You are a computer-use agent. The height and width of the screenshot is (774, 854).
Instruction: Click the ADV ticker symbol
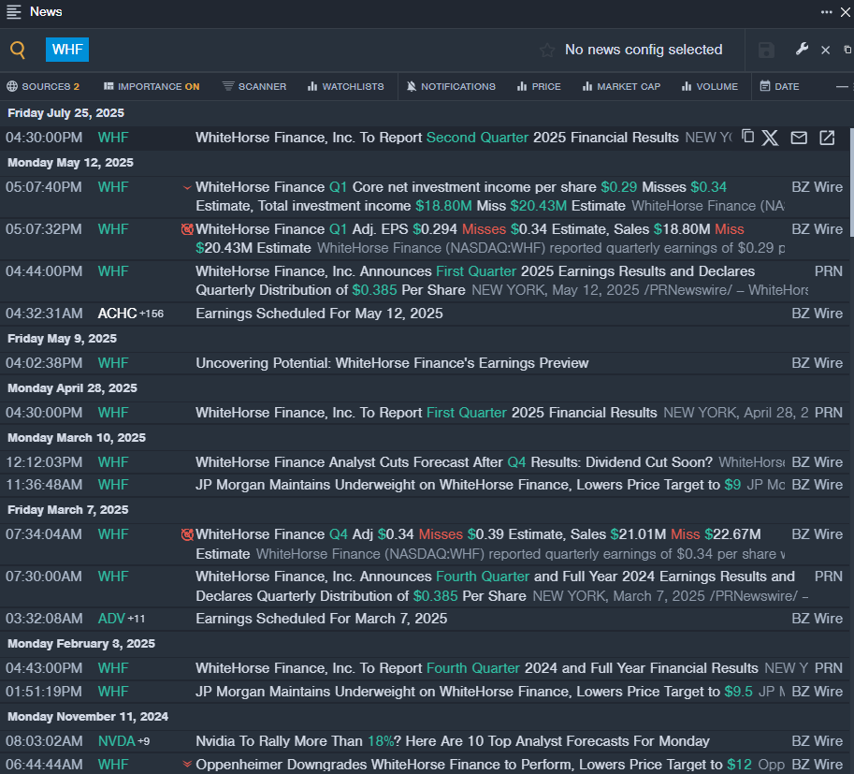click(x=111, y=619)
